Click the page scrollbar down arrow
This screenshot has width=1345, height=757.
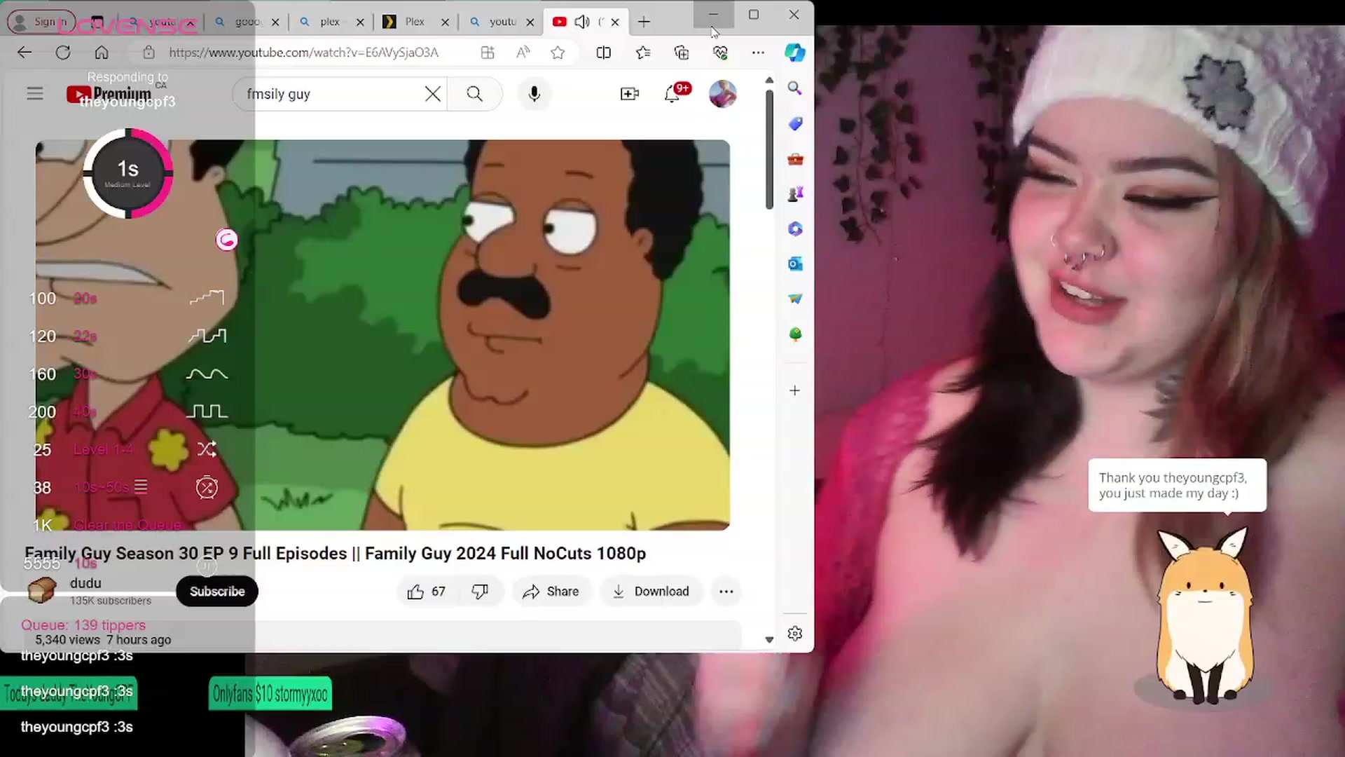(769, 639)
